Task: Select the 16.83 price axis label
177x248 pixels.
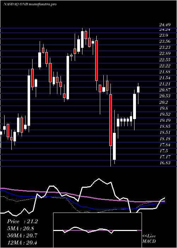Action: point(165,163)
